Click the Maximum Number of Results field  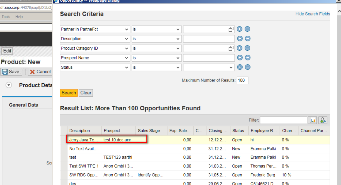(x=242, y=80)
